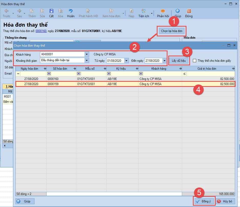Viewport: 240px width, 207px height.
Task: Click the Đóng close icon in toolbar
Action: point(189,11)
